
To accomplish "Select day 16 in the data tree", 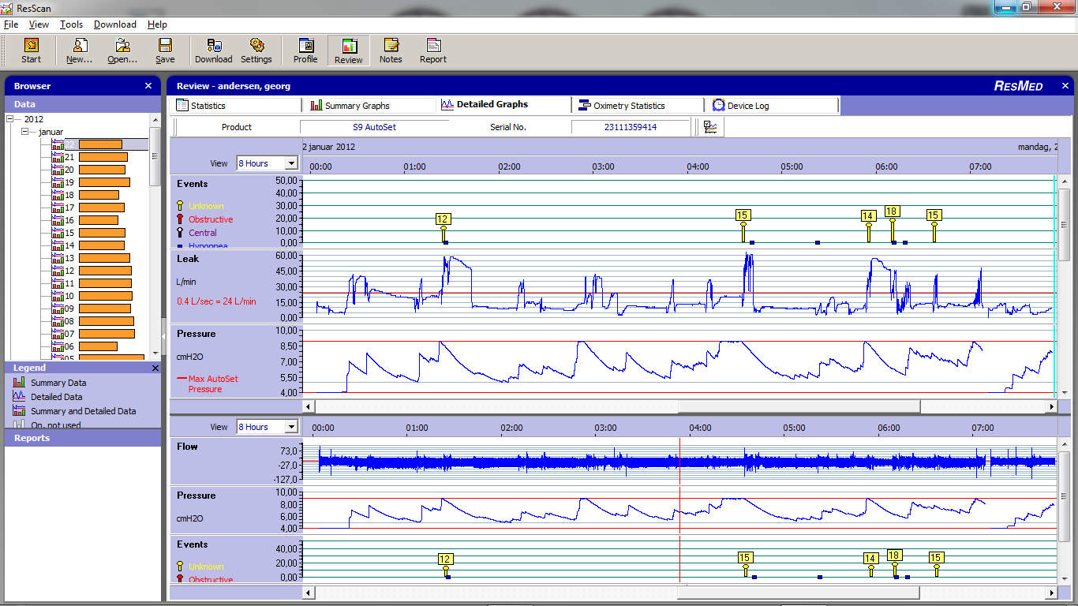I will pyautogui.click(x=84, y=220).
